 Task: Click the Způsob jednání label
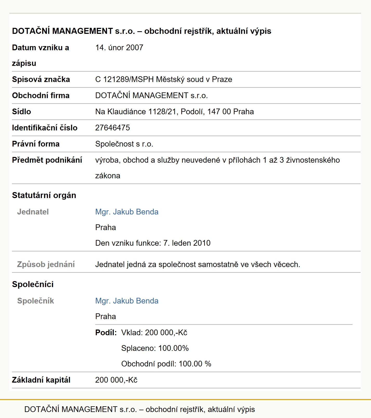point(46,264)
